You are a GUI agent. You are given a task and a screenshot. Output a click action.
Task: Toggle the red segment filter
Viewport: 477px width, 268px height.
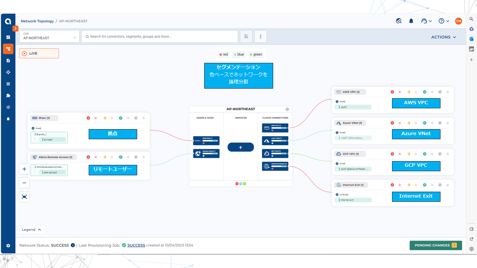pos(223,54)
